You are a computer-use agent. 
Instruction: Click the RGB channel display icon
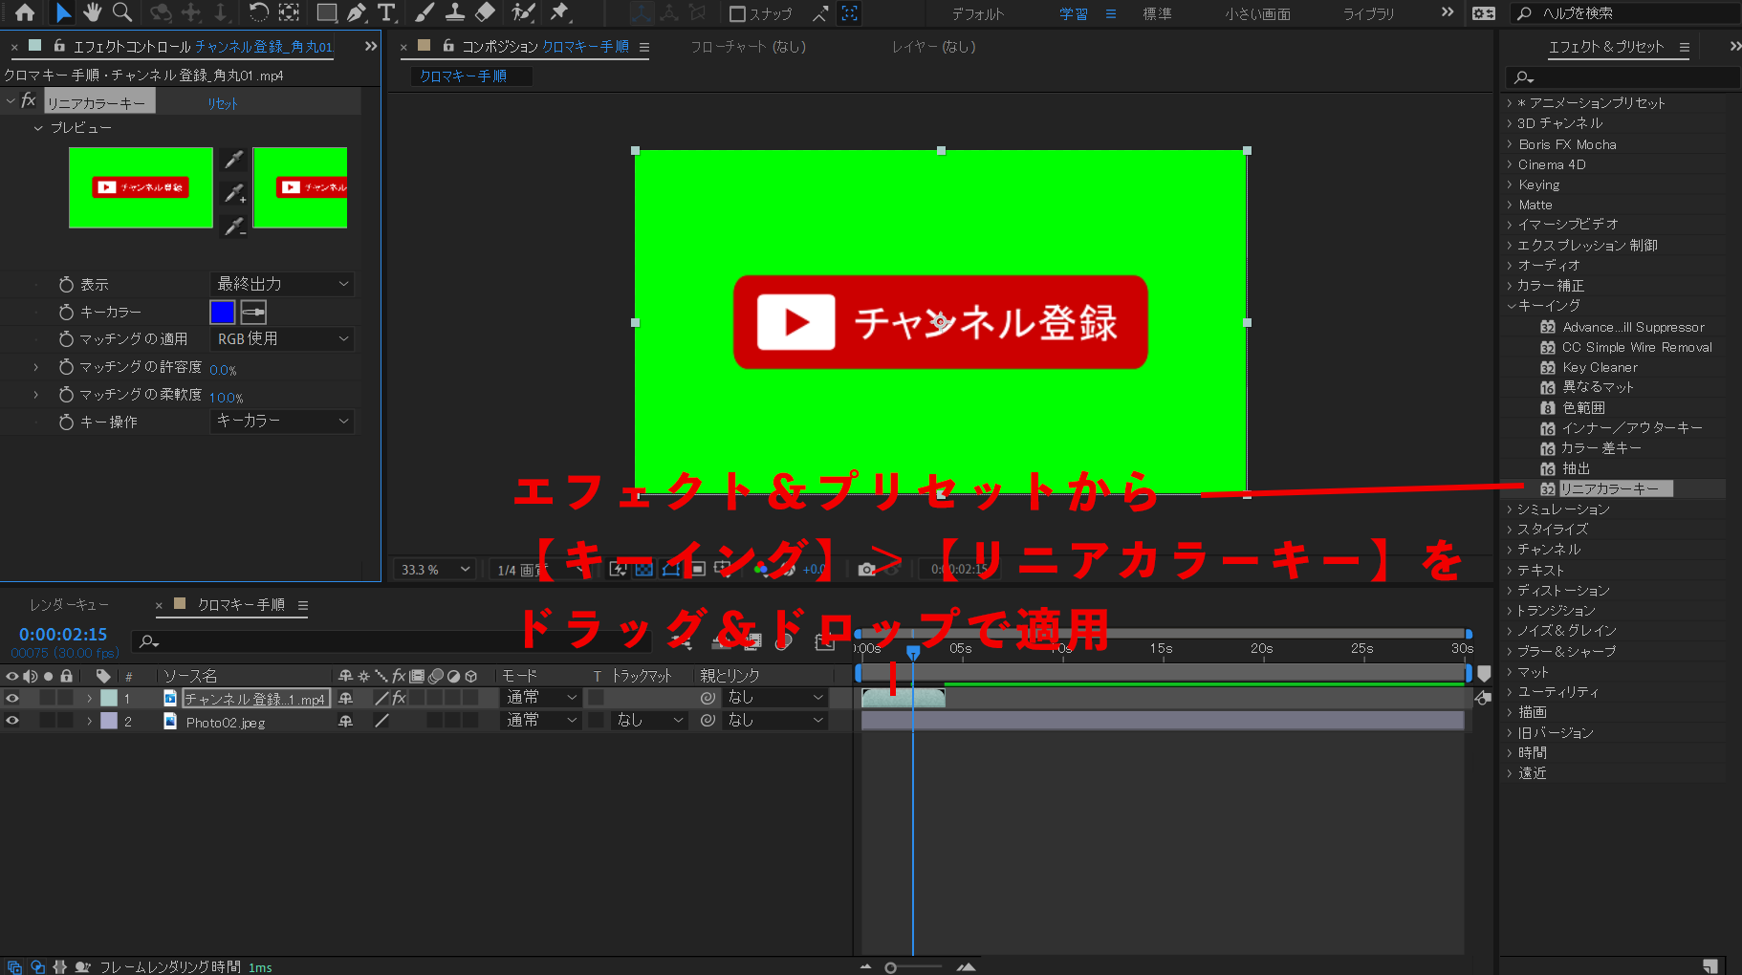(x=761, y=569)
